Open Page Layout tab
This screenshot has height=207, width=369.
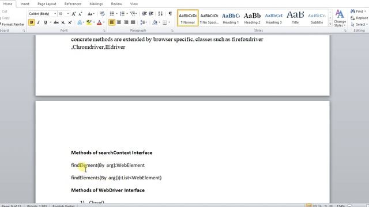pyautogui.click(x=47, y=4)
